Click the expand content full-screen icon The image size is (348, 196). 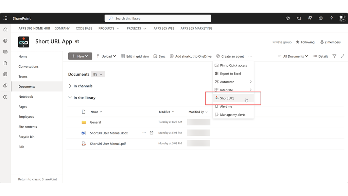pos(343,56)
